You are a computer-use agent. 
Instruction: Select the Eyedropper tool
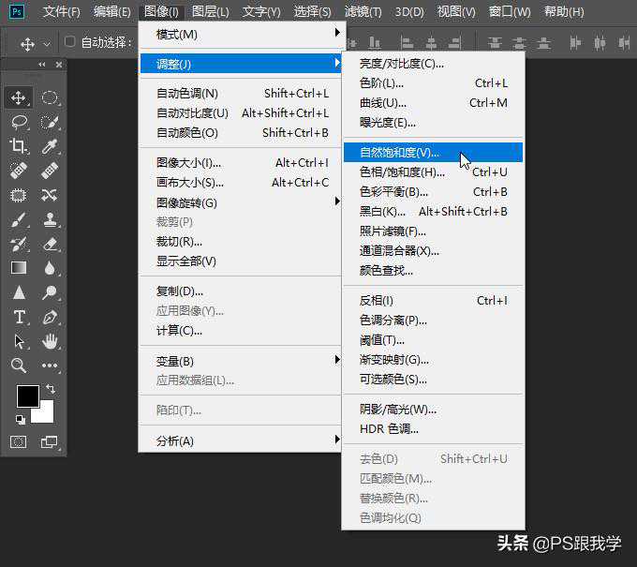(x=50, y=145)
